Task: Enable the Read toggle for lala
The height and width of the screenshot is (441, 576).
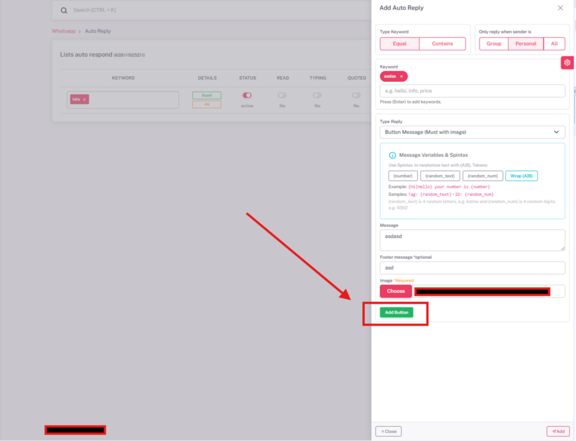Action: (x=282, y=95)
